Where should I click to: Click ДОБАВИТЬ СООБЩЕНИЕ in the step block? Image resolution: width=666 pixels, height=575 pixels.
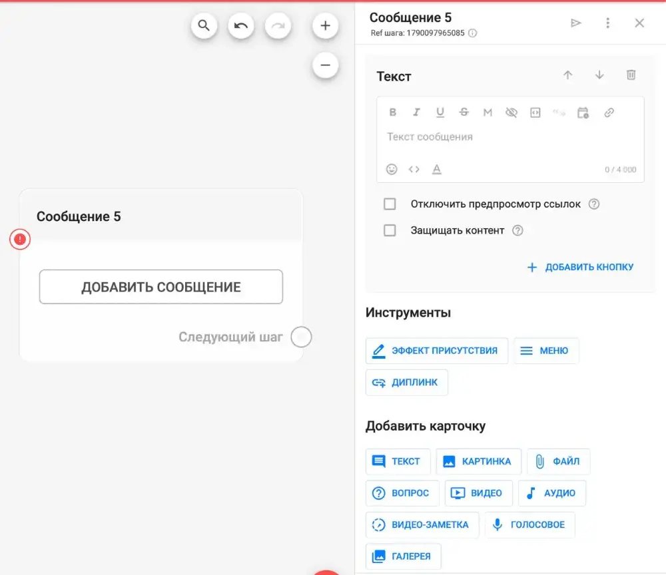[x=161, y=287]
